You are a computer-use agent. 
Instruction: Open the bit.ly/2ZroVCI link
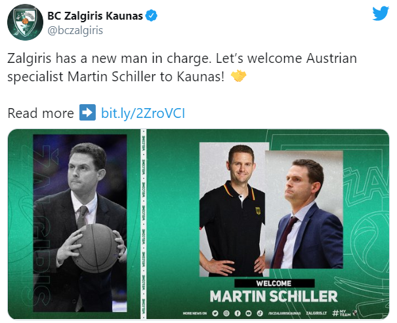coord(143,113)
